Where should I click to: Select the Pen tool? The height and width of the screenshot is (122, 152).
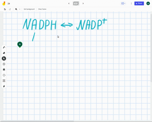(x=4, y=47)
